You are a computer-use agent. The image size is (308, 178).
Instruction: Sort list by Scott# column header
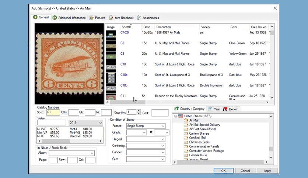coord(131,27)
